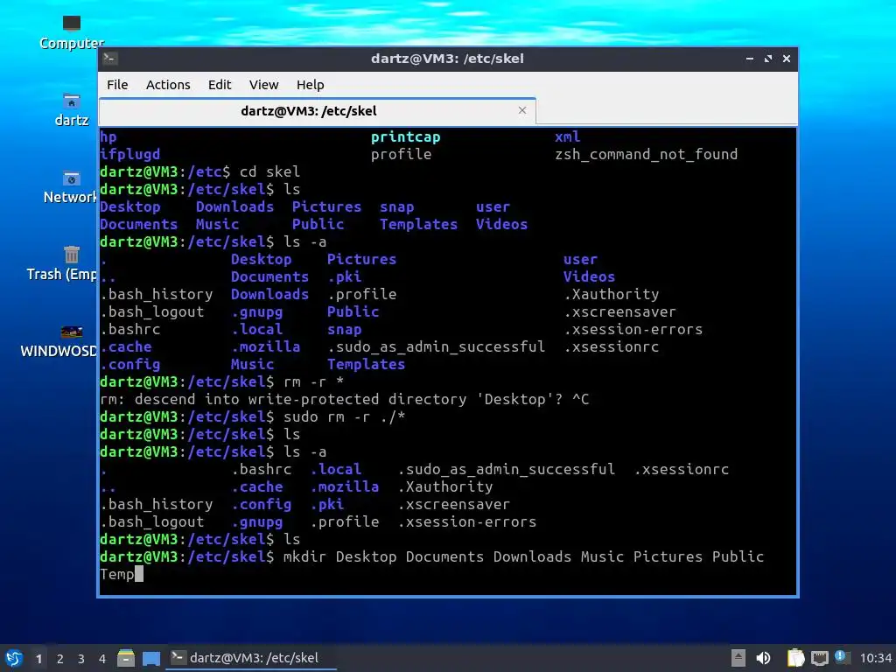Open the Actions menu

tap(168, 85)
